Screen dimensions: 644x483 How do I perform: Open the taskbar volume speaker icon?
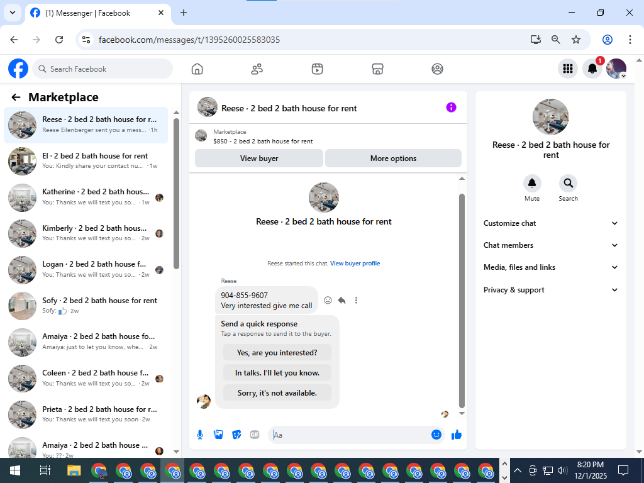pos(562,470)
